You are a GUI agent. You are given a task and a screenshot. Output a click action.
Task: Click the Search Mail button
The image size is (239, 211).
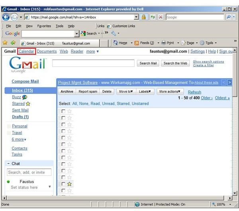(x=148, y=63)
